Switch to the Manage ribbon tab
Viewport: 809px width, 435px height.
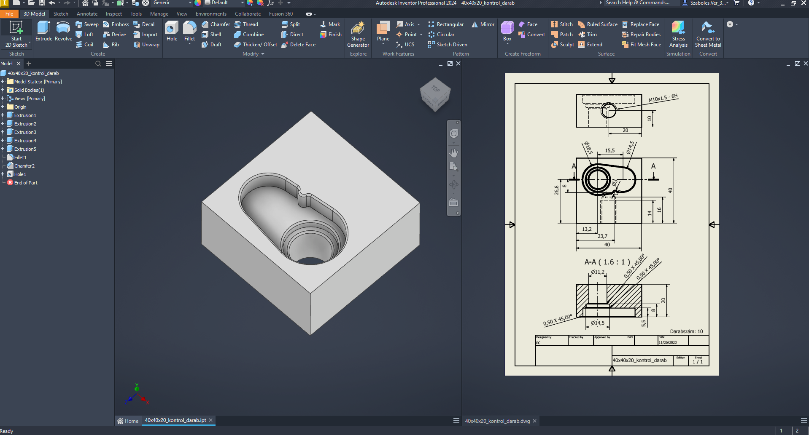(159, 14)
